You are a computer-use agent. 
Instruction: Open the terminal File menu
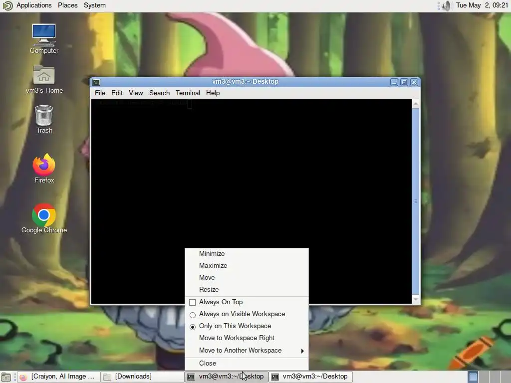click(100, 93)
